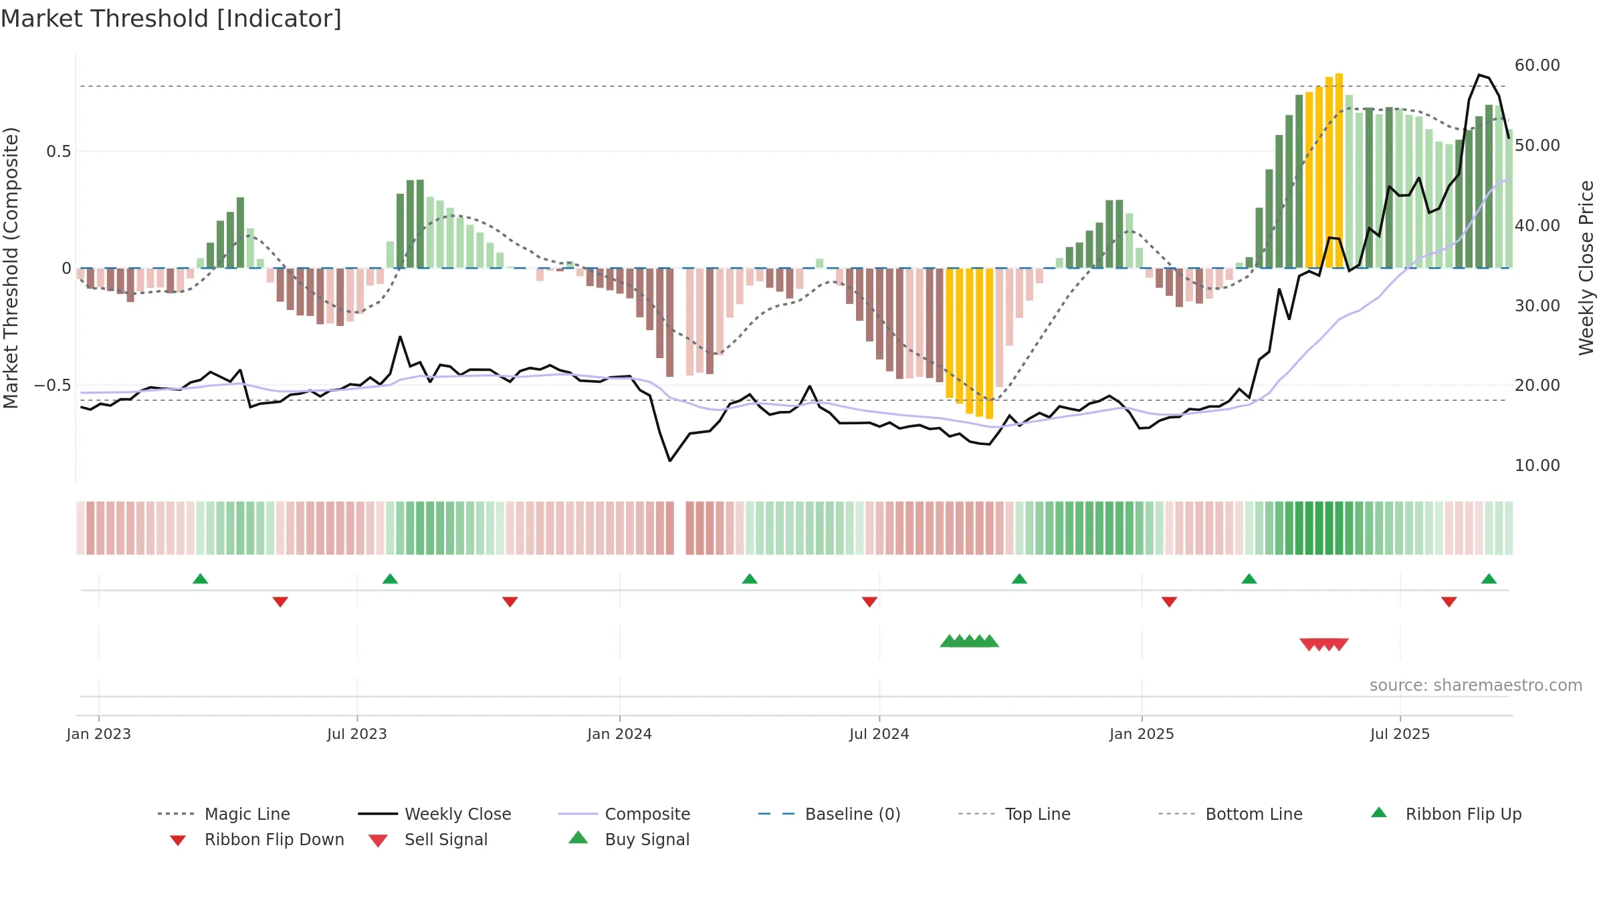This screenshot has height=902, width=1605.
Task: Click the −0.5 composite axis tick
Action: tap(53, 386)
